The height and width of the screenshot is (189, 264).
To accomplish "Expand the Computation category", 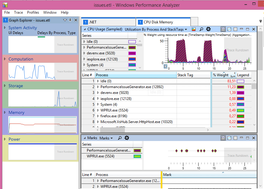I will tap(5, 59).
